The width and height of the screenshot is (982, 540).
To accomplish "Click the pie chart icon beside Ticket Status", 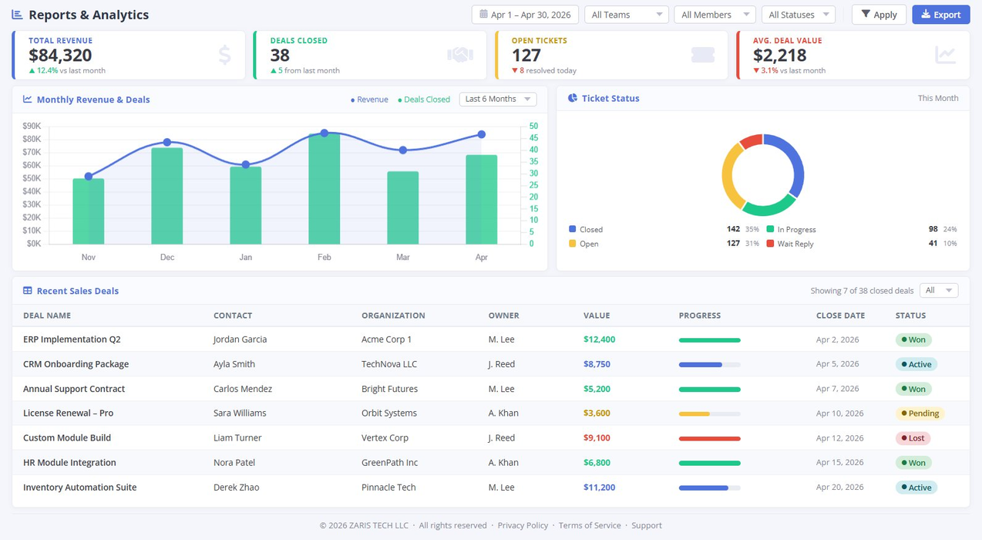I will click(x=573, y=98).
